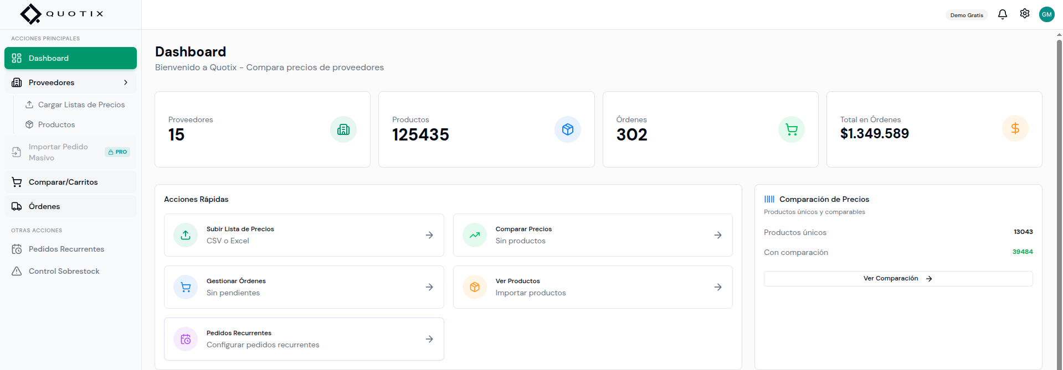
Task: Click the blue Productos cube icon
Action: tap(567, 129)
